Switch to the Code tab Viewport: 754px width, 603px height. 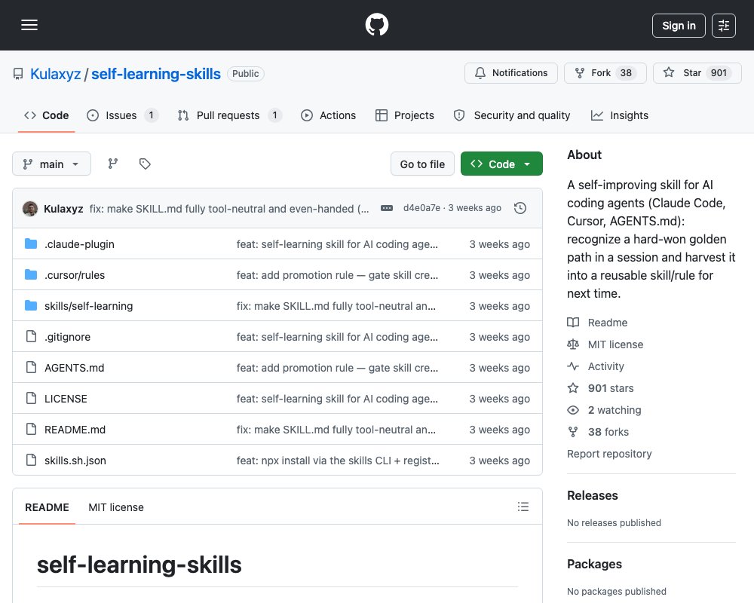47,115
